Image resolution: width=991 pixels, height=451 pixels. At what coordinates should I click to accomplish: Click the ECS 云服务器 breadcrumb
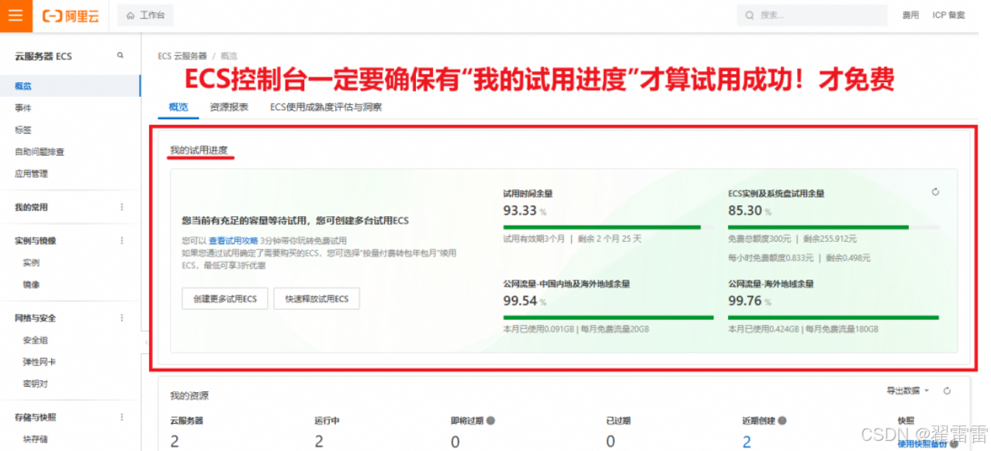click(x=182, y=56)
